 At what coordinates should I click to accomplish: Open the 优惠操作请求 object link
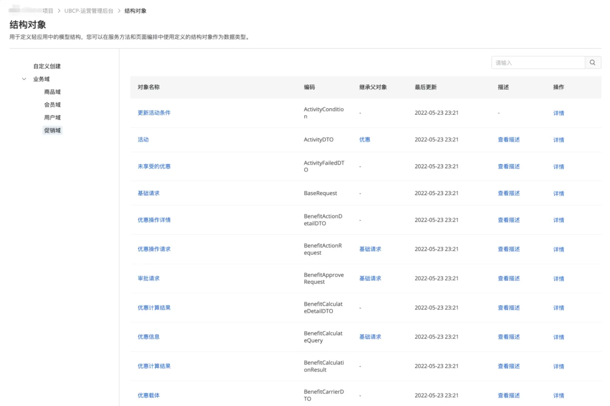tap(154, 249)
